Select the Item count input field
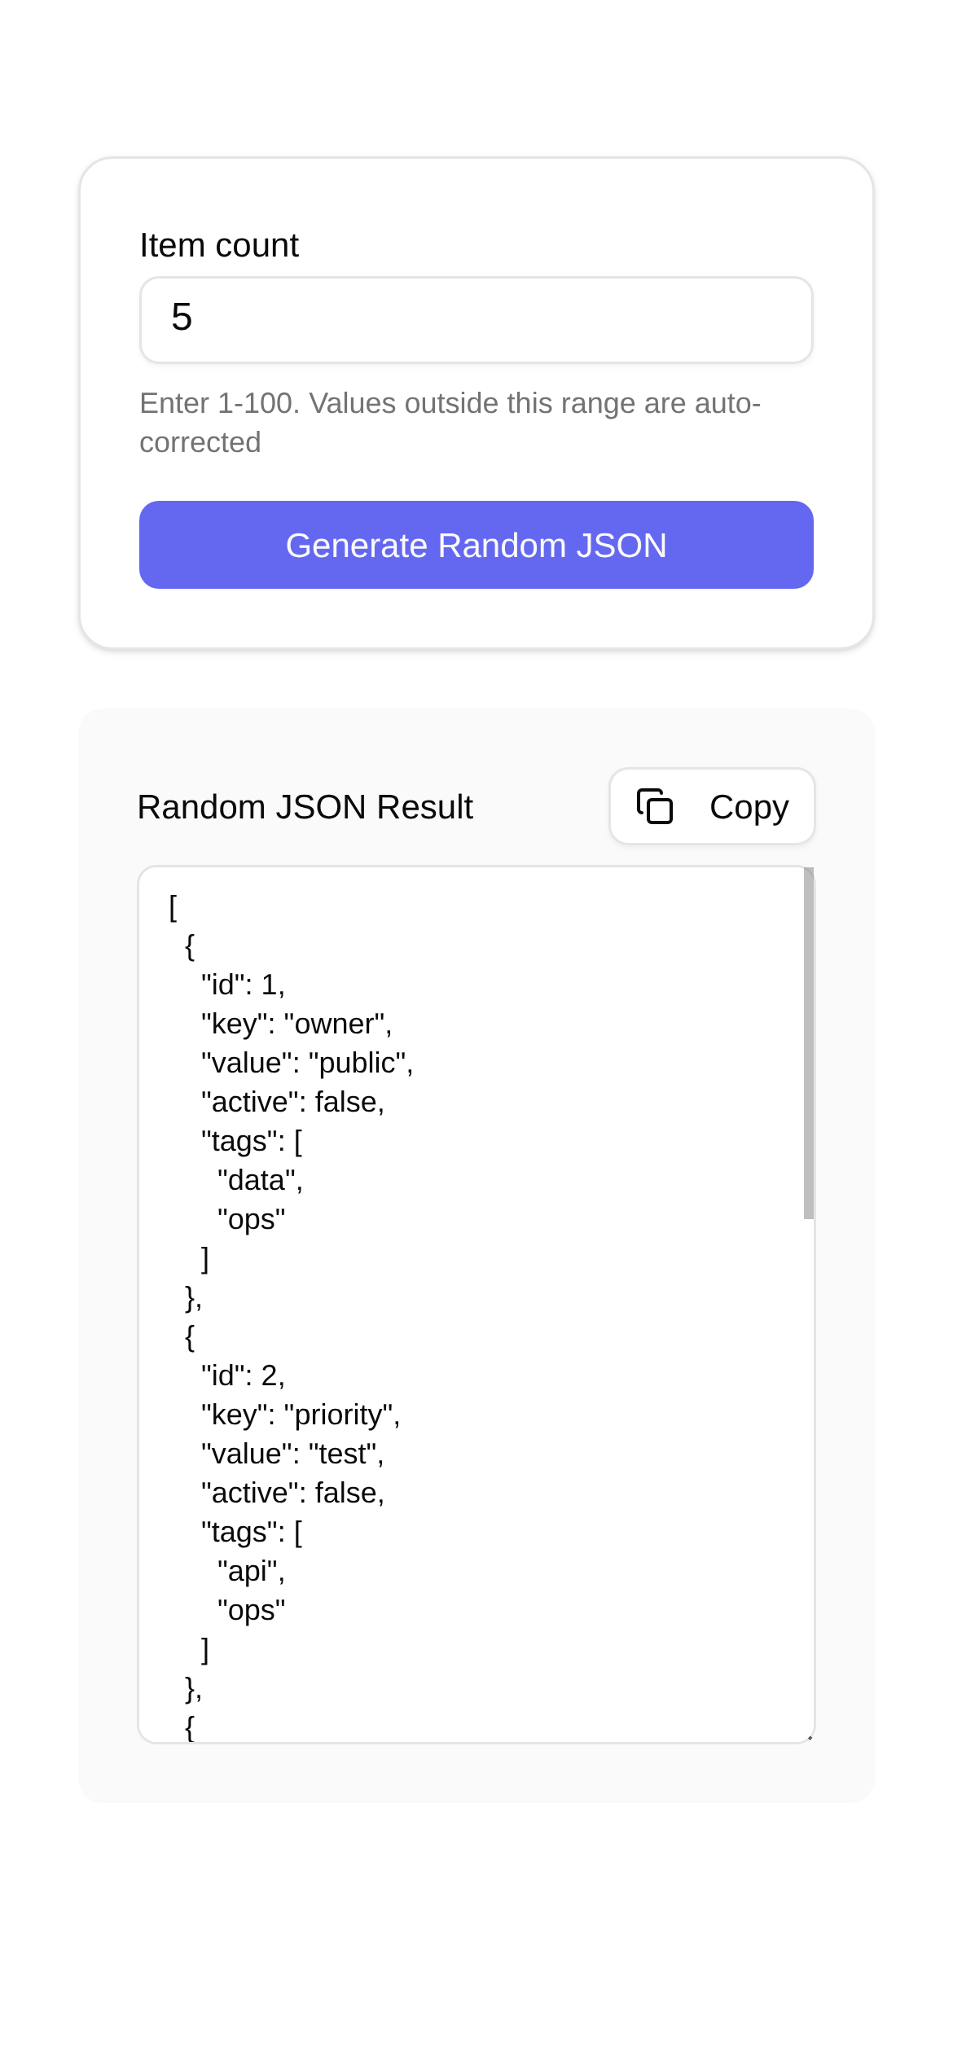The width and height of the screenshot is (953, 2062). 476,319
